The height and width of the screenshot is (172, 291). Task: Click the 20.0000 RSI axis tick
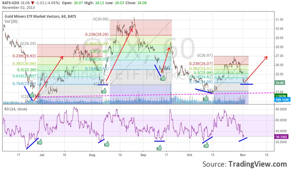(281, 142)
